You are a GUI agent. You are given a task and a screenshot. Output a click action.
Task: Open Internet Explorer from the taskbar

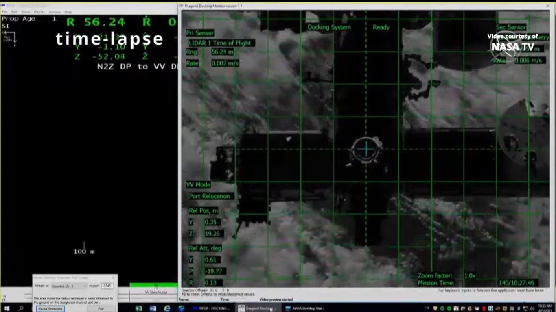[167, 308]
